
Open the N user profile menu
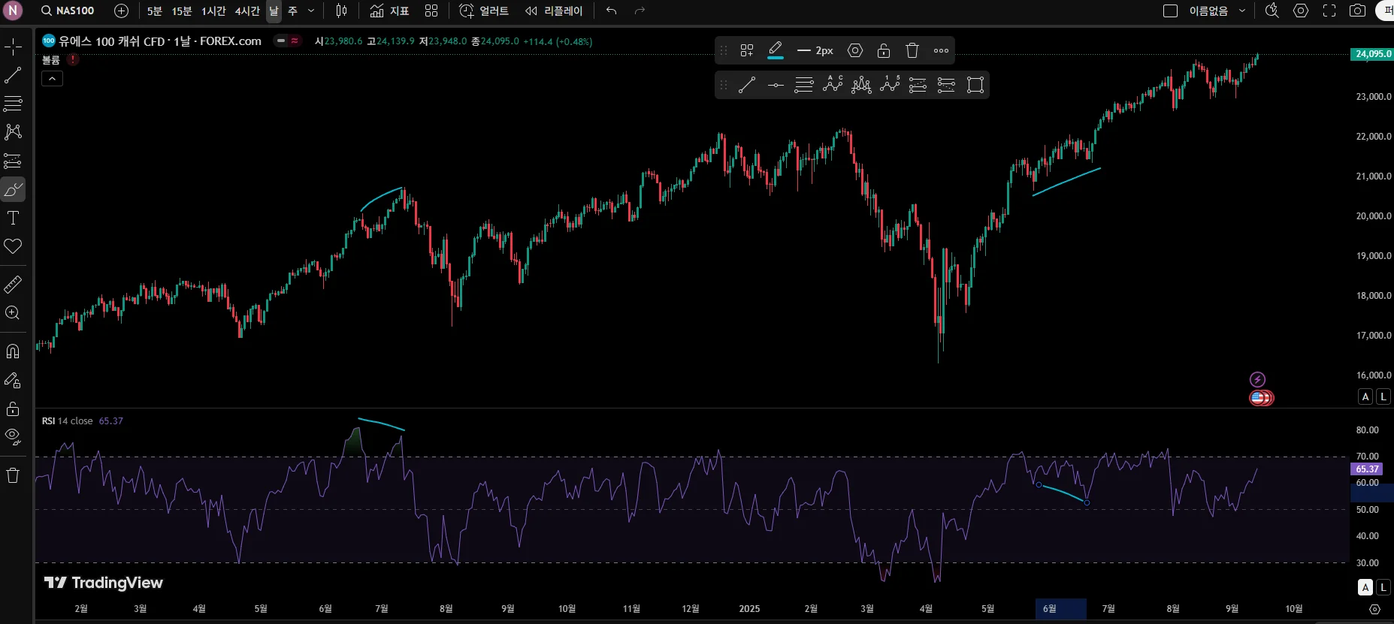coord(13,11)
